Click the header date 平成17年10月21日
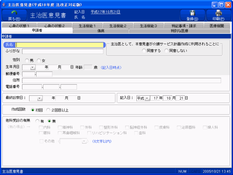233x175 pixels. point(106,12)
